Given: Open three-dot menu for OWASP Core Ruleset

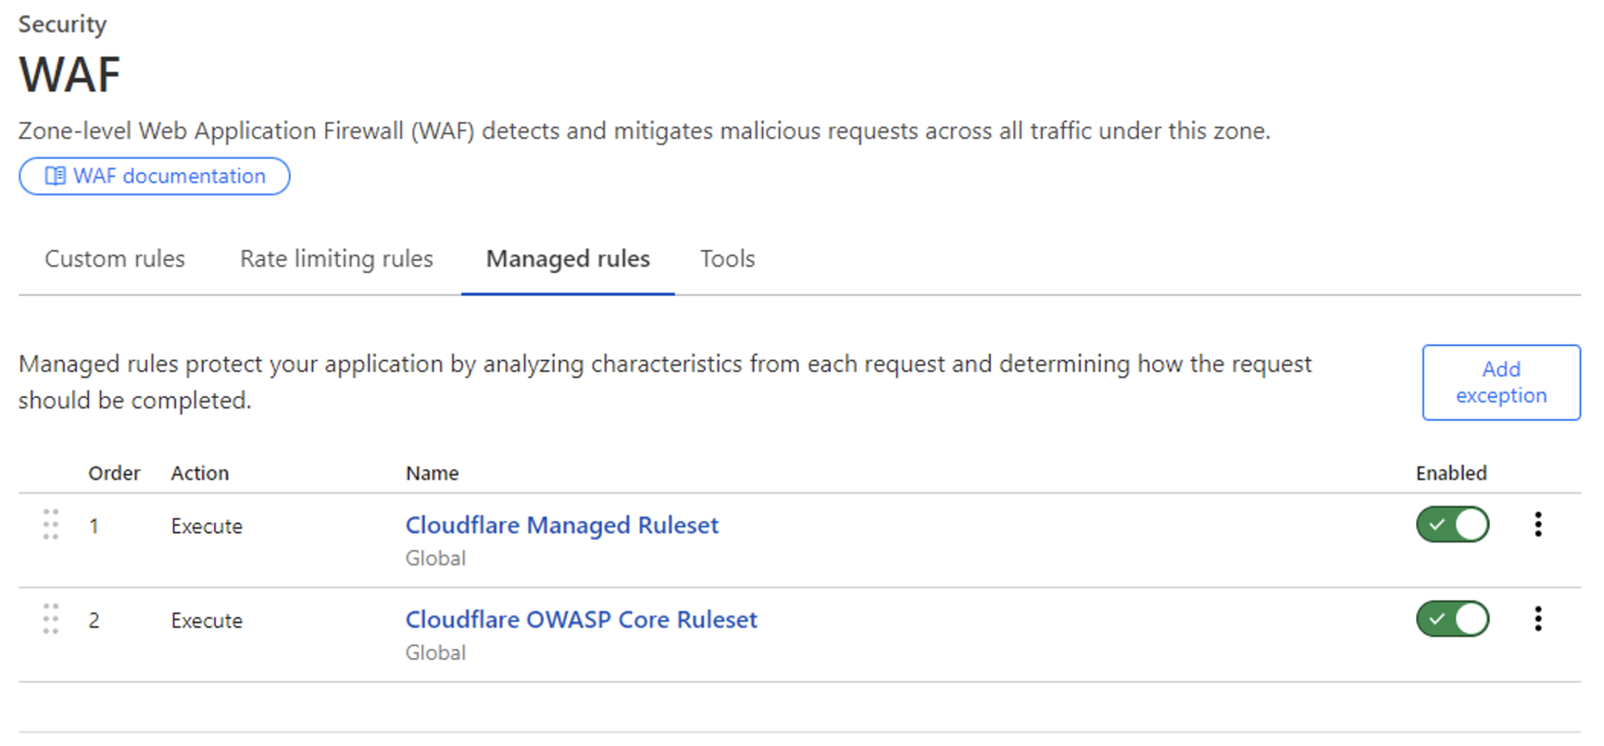Looking at the screenshot, I should 1538,619.
